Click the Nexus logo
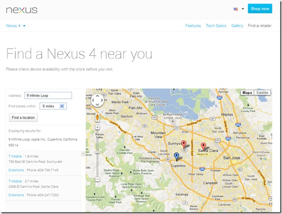Screen dimensions: 282x214 pyautogui.click(x=22, y=10)
